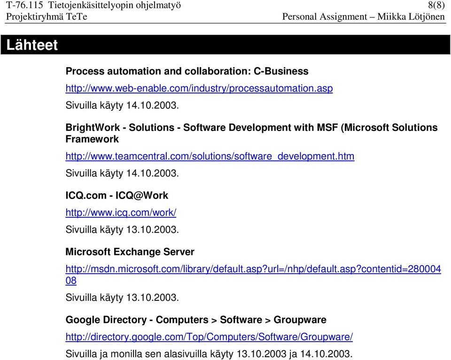This screenshot has height=360, width=451.
Task: Click 'Sivuilla käyty 13.10.2003.' under the icq.com link
Action: tap(122, 230)
